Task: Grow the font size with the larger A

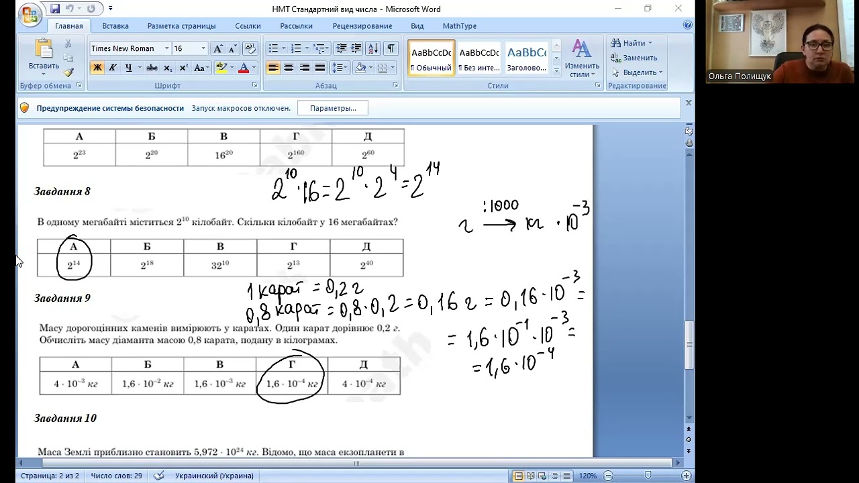Action: (x=217, y=49)
